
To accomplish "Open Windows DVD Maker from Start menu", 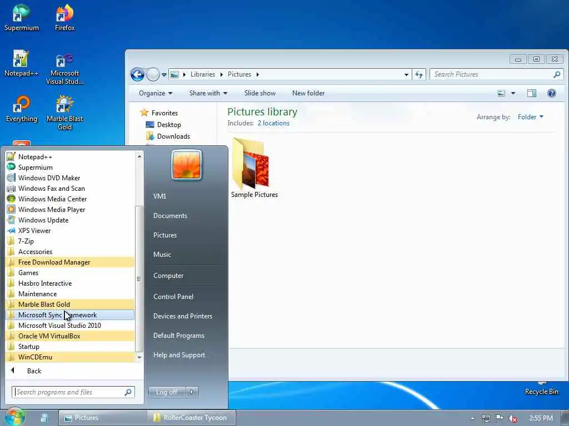I will pyautogui.click(x=70, y=178).
